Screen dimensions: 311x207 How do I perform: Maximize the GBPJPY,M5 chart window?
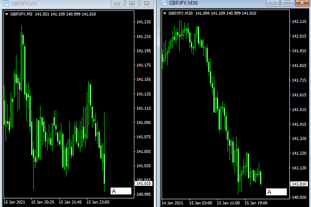click(132, 3)
